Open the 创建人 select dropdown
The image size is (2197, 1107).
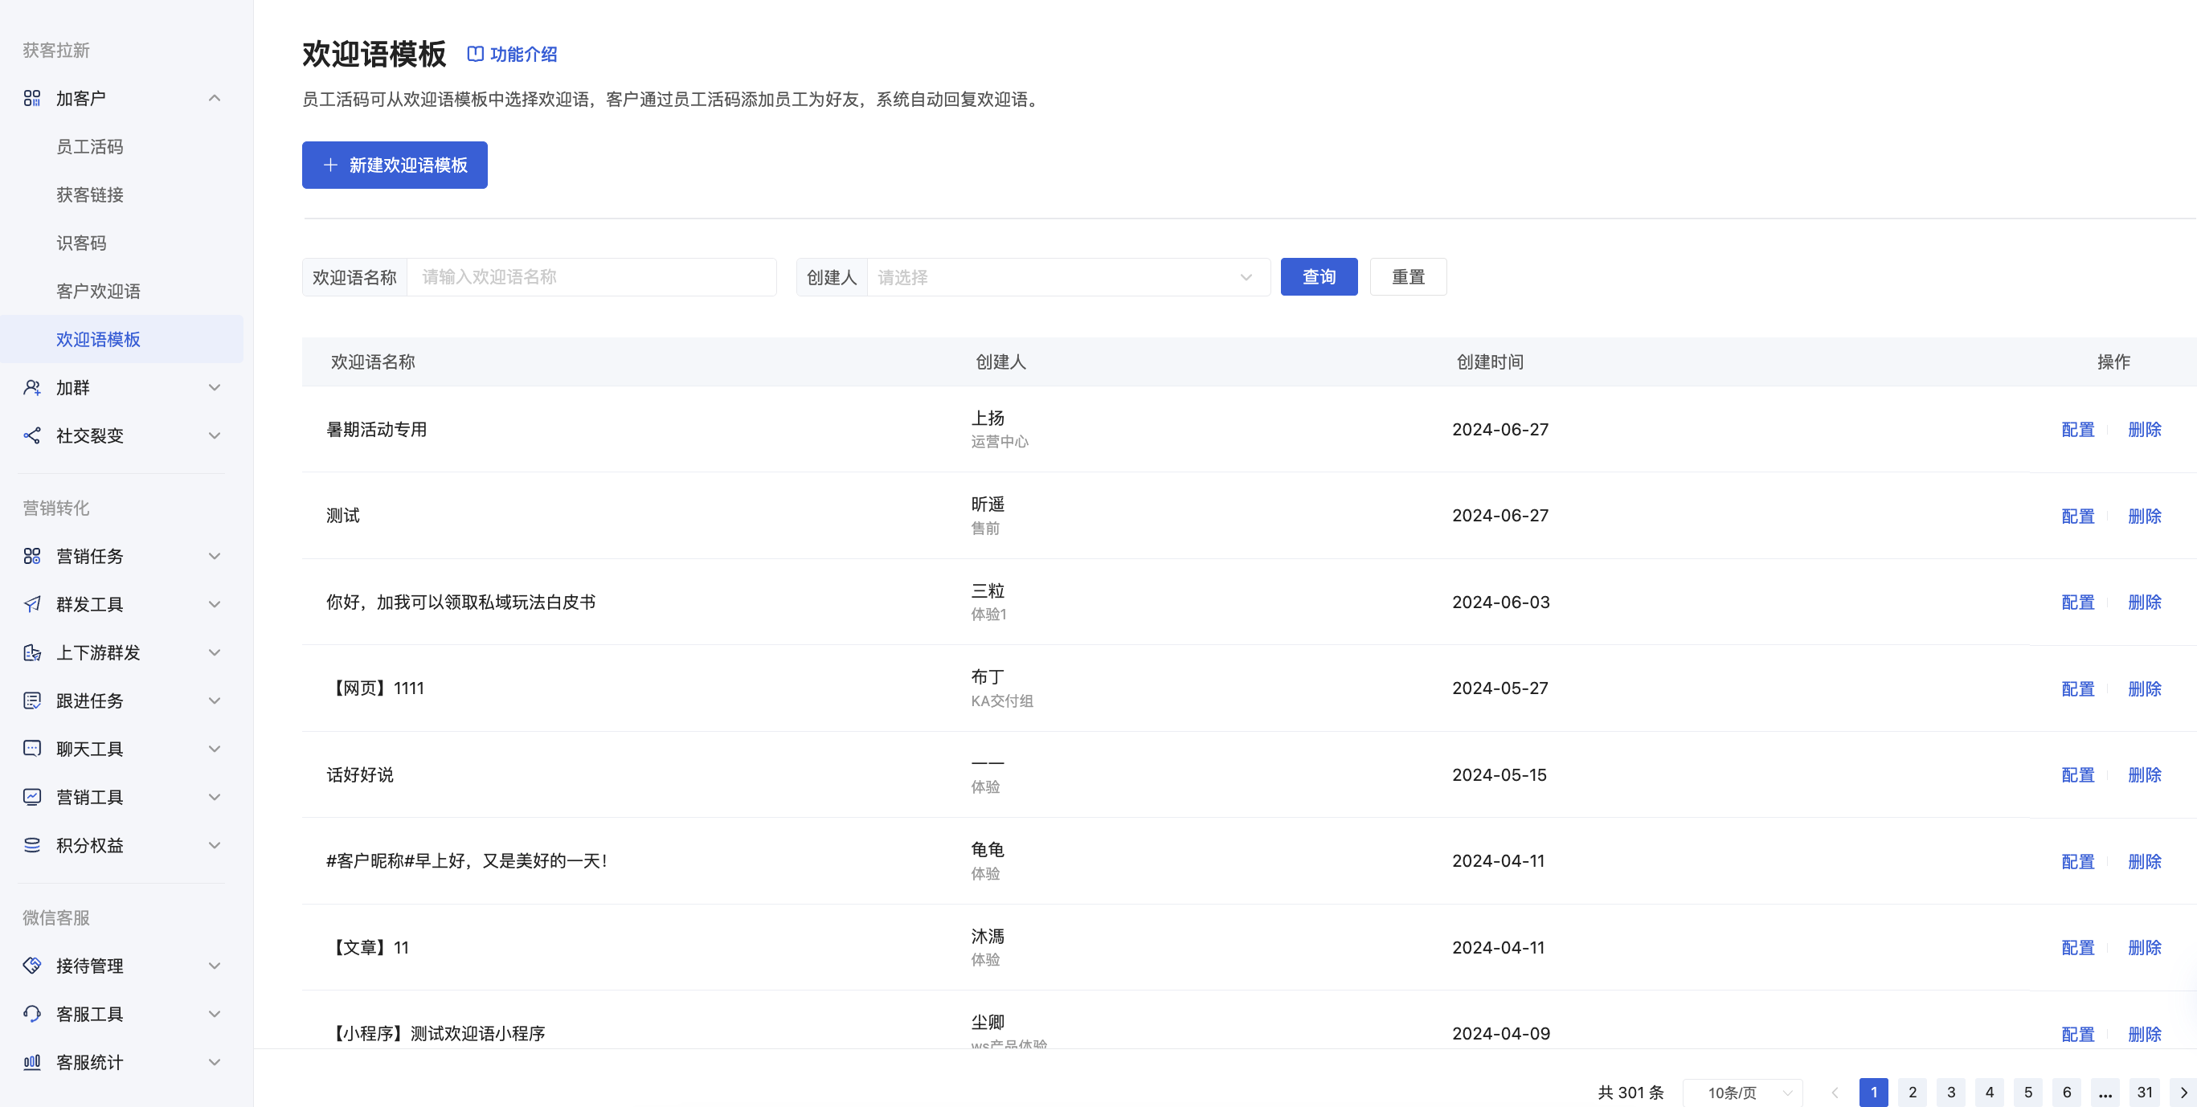(x=1068, y=277)
